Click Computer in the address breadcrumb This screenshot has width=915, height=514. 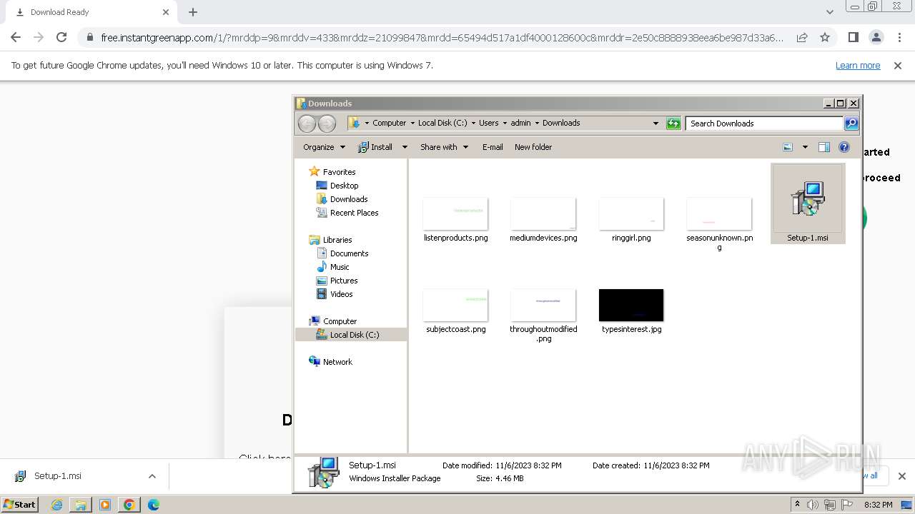click(389, 123)
